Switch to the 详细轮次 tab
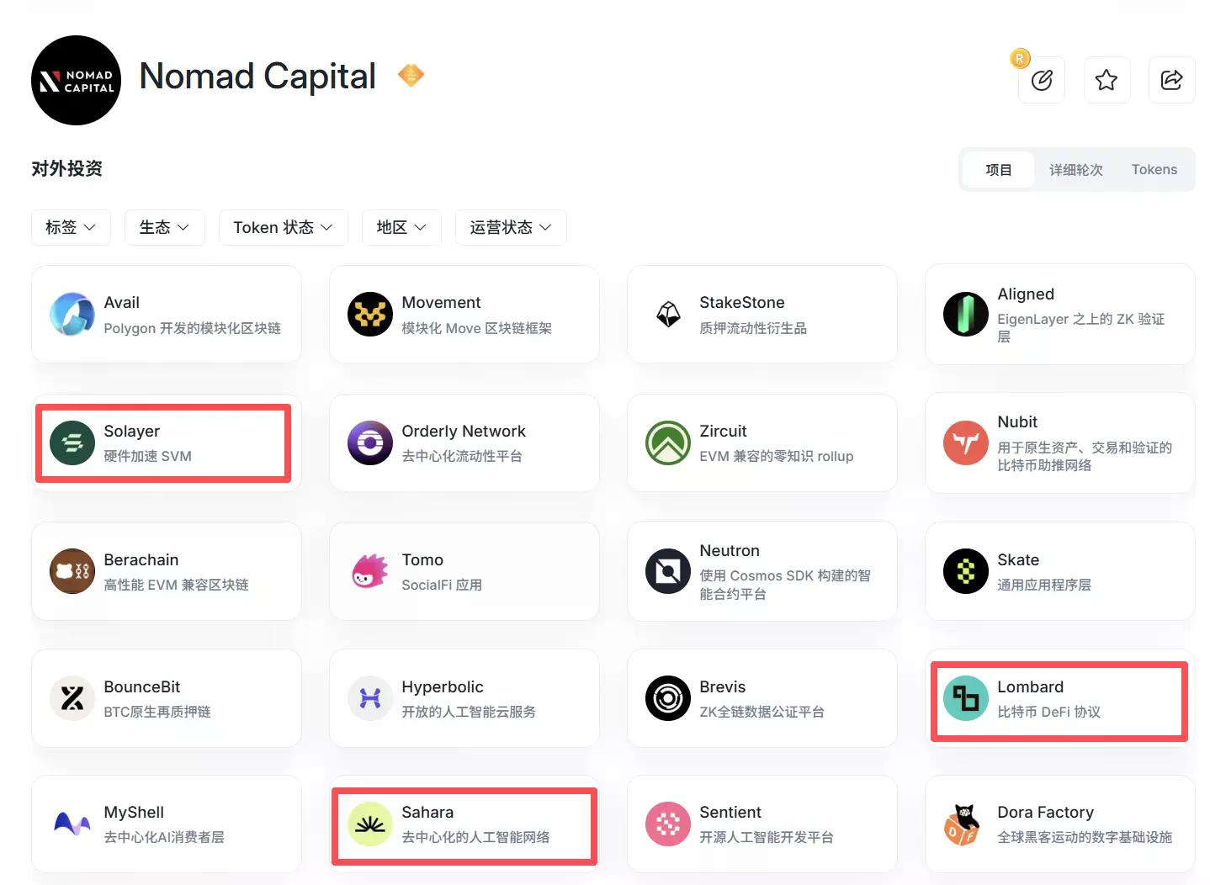The image size is (1210, 885). (1075, 169)
